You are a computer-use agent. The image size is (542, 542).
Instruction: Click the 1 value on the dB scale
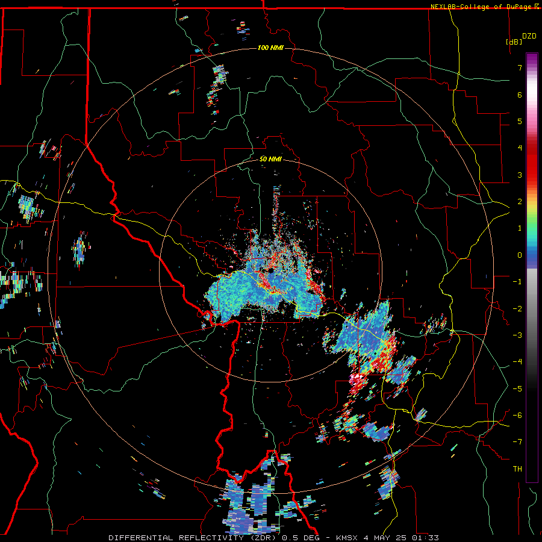520,228
